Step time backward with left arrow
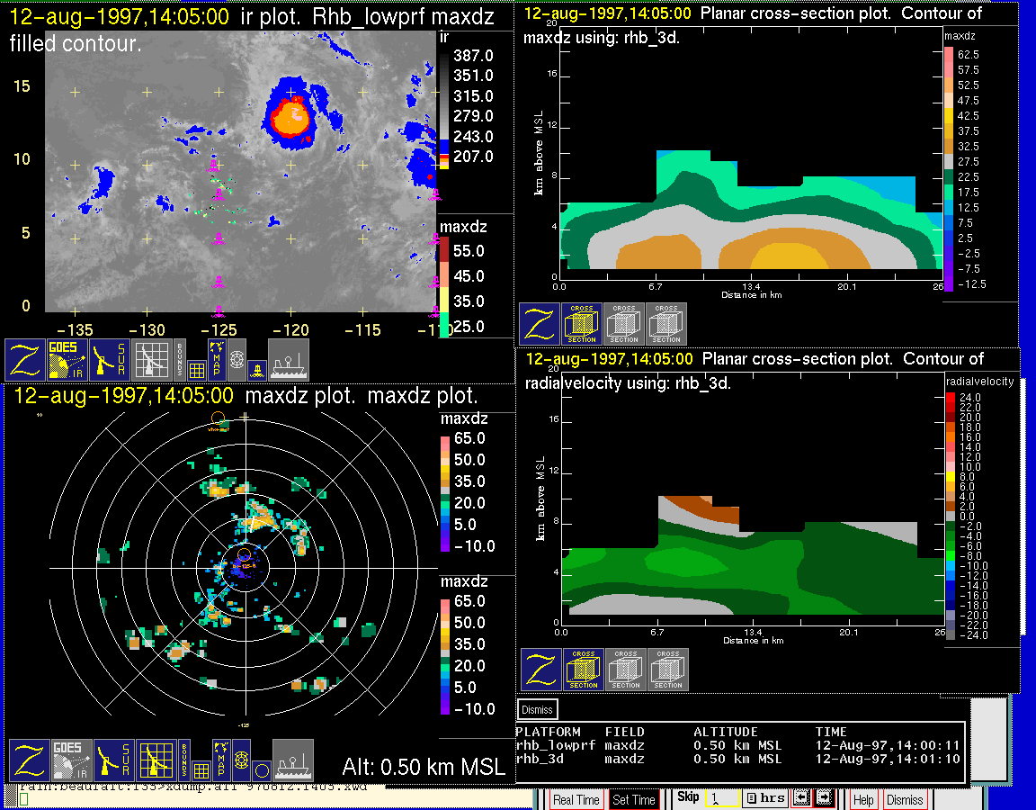This screenshot has height=810, width=1036. [x=801, y=798]
